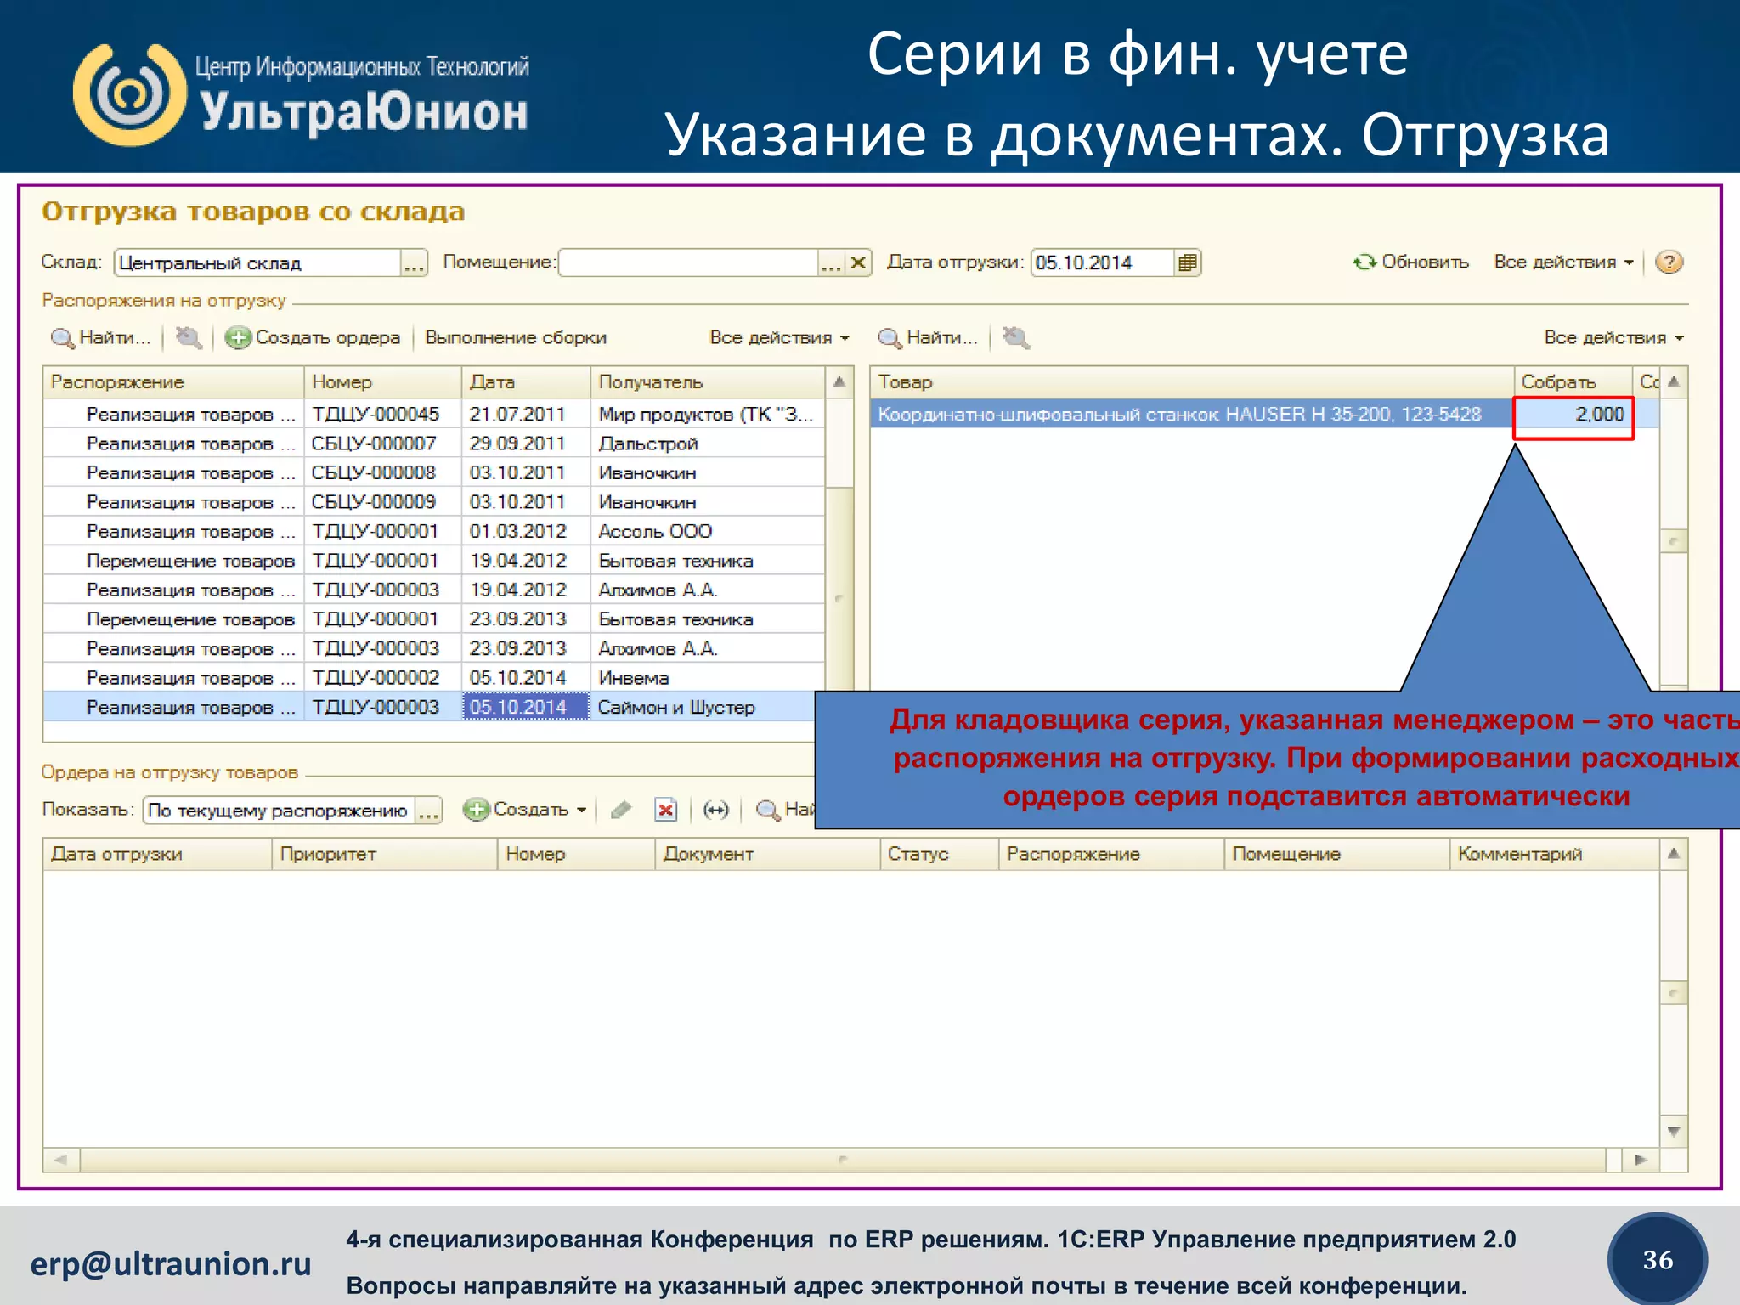This screenshot has height=1305, width=1740.
Task: Click the pencil edit icon in Ордера toolbar
Action: tap(621, 810)
